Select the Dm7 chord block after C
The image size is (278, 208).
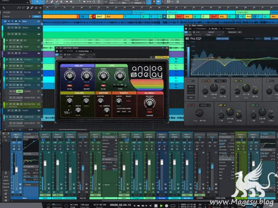point(179,16)
